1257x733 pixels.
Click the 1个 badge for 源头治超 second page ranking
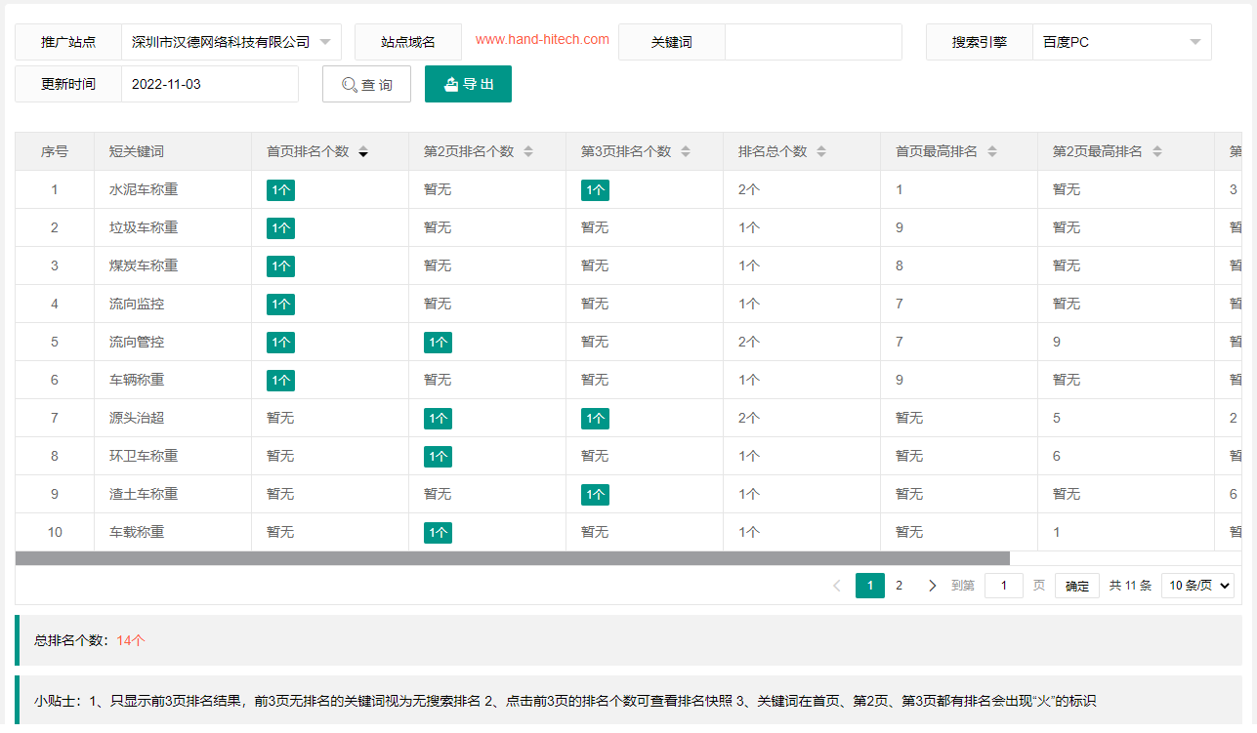click(438, 418)
